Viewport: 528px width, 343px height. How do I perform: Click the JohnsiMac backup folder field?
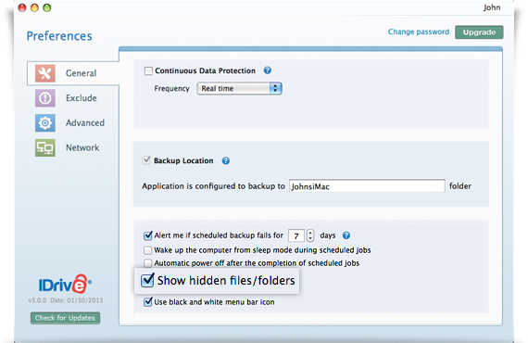(367, 186)
